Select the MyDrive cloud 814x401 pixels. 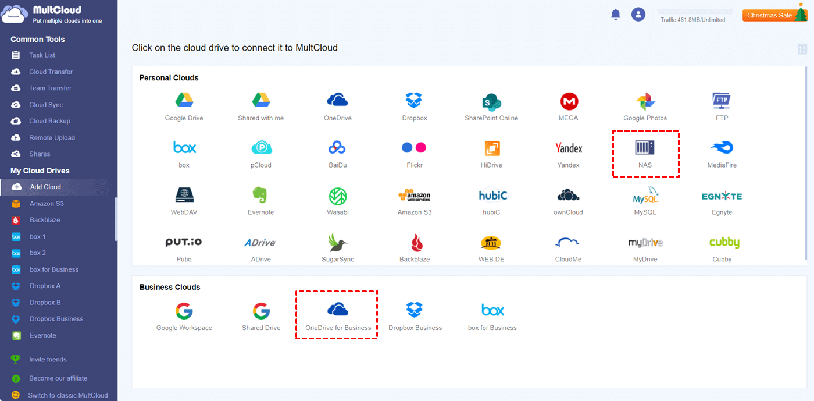tap(645, 243)
